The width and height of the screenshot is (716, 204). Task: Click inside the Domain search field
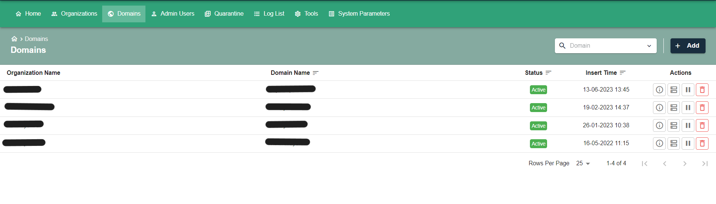click(x=606, y=46)
